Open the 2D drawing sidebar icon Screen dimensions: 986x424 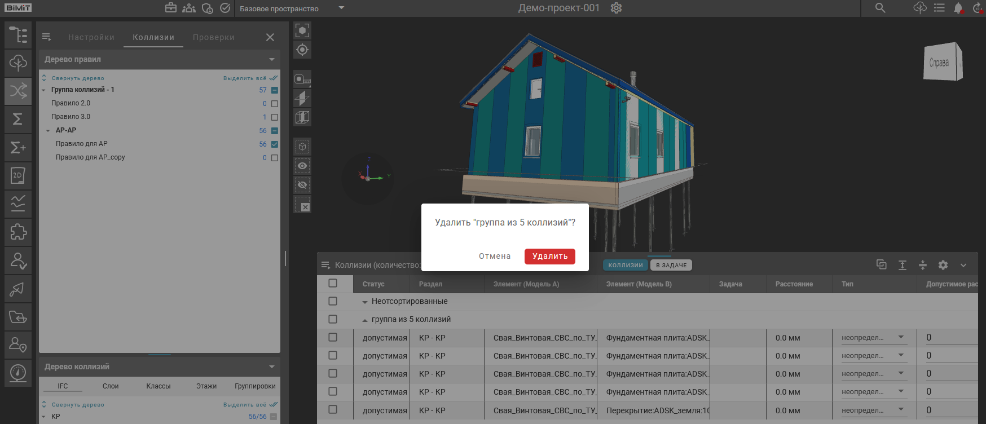tap(18, 175)
